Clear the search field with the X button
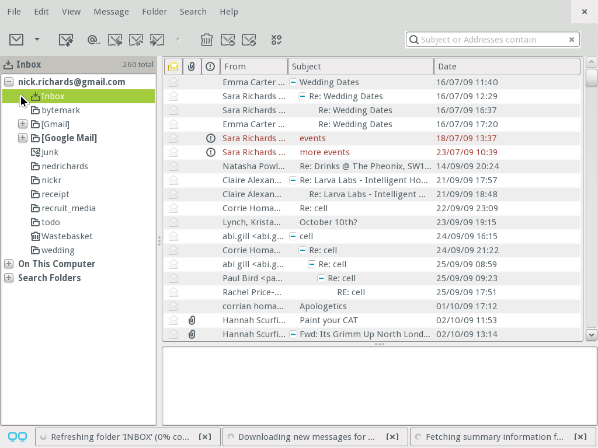The width and height of the screenshot is (598, 448). coord(571,39)
